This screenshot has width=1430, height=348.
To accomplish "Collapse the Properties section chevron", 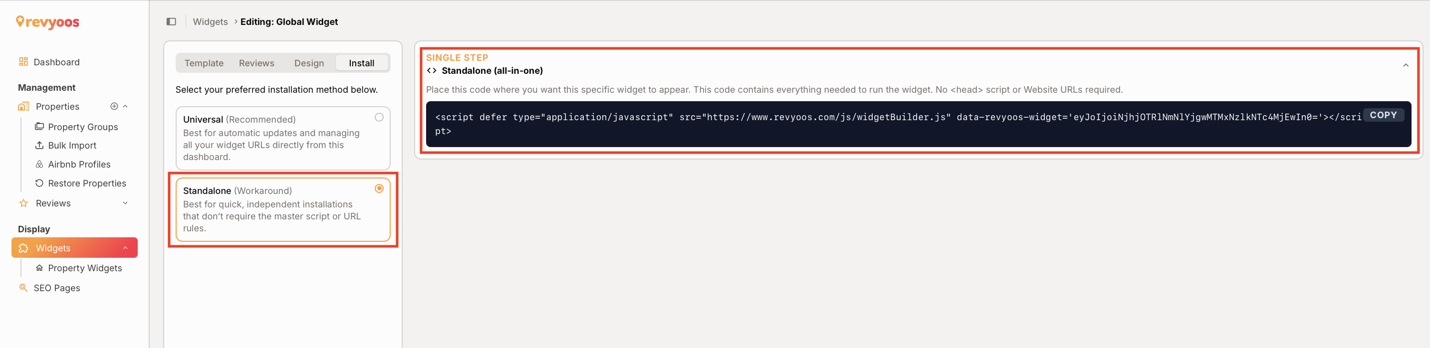I will tap(125, 106).
